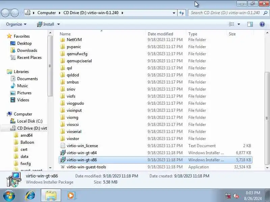Select cert folder in navigation tree
270x202 pixels.
tap(24, 149)
